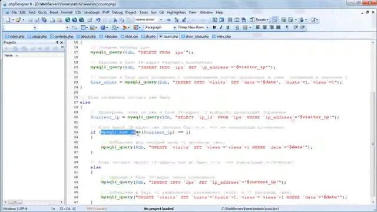The height and width of the screenshot is (212, 377).
Task: Toggle underline formatting with the U icon
Action: [x=228, y=28]
